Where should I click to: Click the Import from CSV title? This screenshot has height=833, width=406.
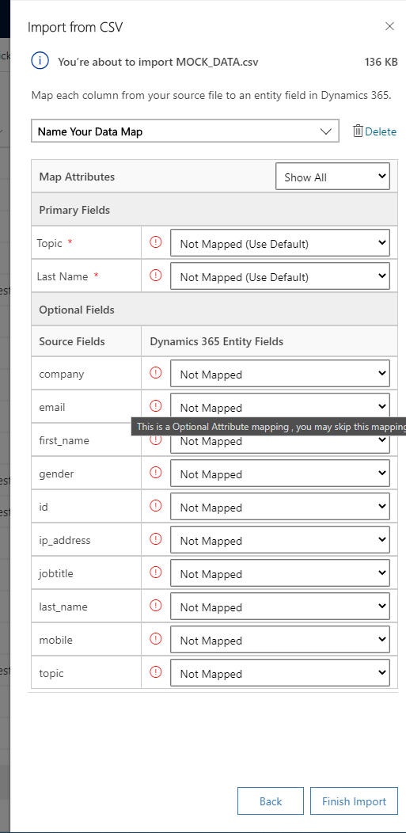pos(75,27)
